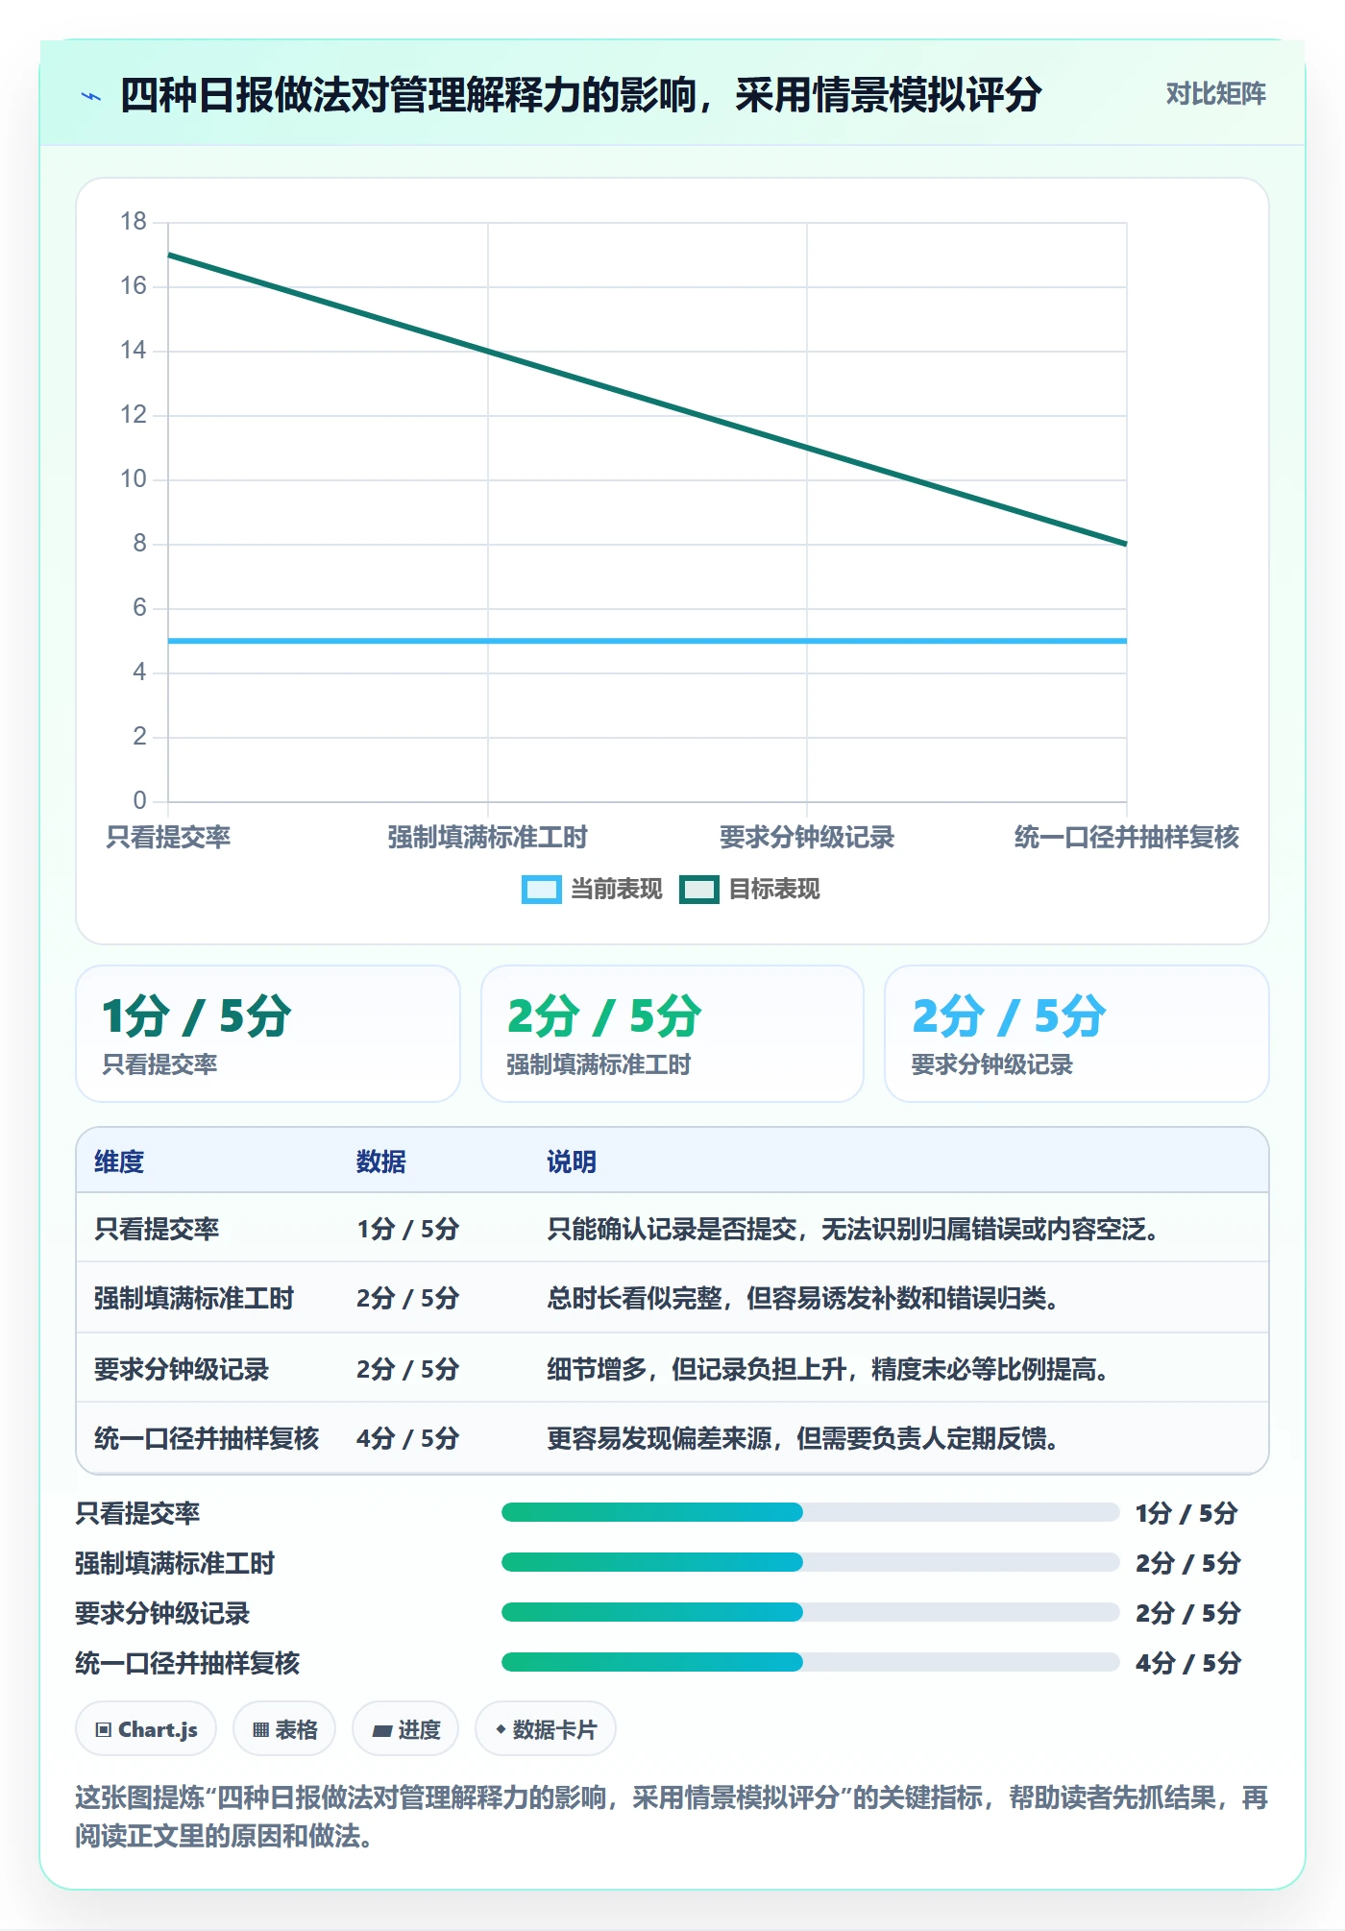Select the 统一口径并抽样复核 table row name
1345x1931 pixels.
[207, 1438]
